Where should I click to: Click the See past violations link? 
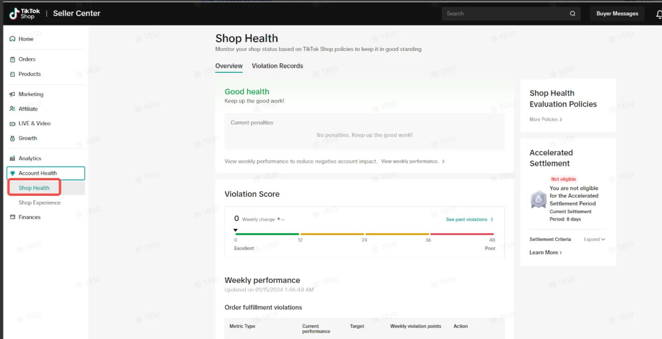coord(467,220)
